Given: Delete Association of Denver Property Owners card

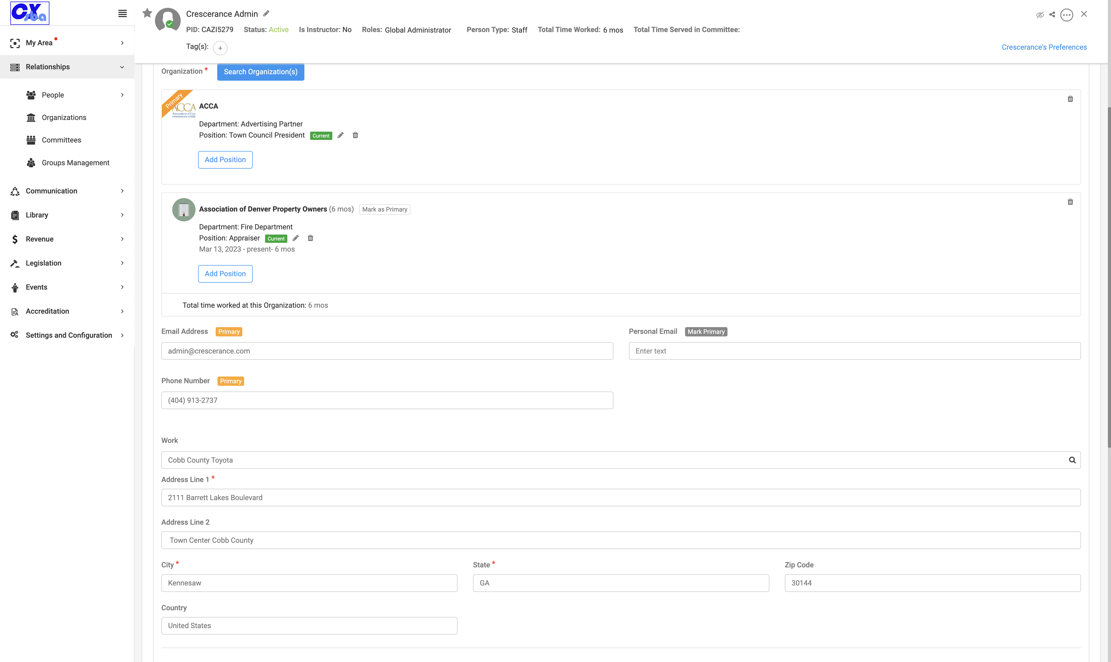Looking at the screenshot, I should (x=1070, y=202).
